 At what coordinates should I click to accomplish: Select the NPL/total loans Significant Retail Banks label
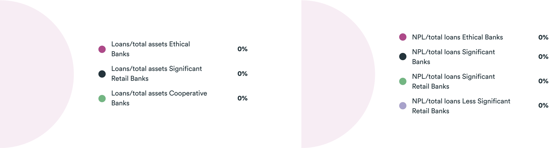coord(453,81)
